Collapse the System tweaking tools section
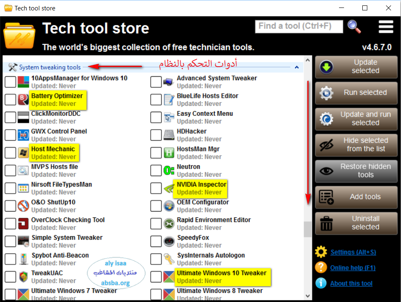This screenshot has width=401, height=302. point(297,67)
